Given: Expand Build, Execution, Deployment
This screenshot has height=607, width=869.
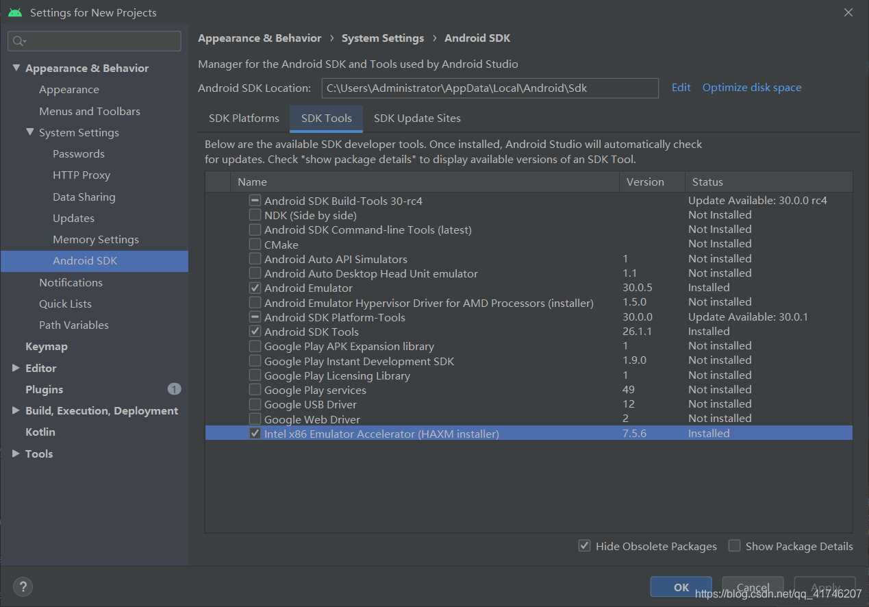Looking at the screenshot, I should click(16, 410).
